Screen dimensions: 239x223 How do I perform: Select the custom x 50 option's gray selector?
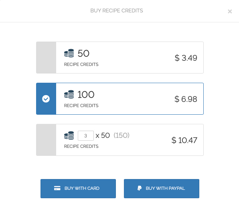[46, 140]
